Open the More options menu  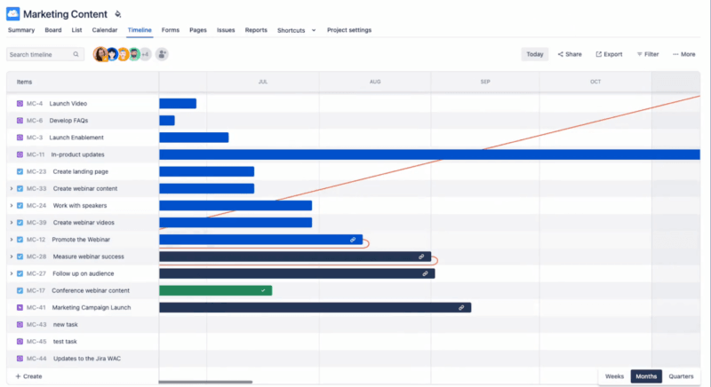click(683, 54)
